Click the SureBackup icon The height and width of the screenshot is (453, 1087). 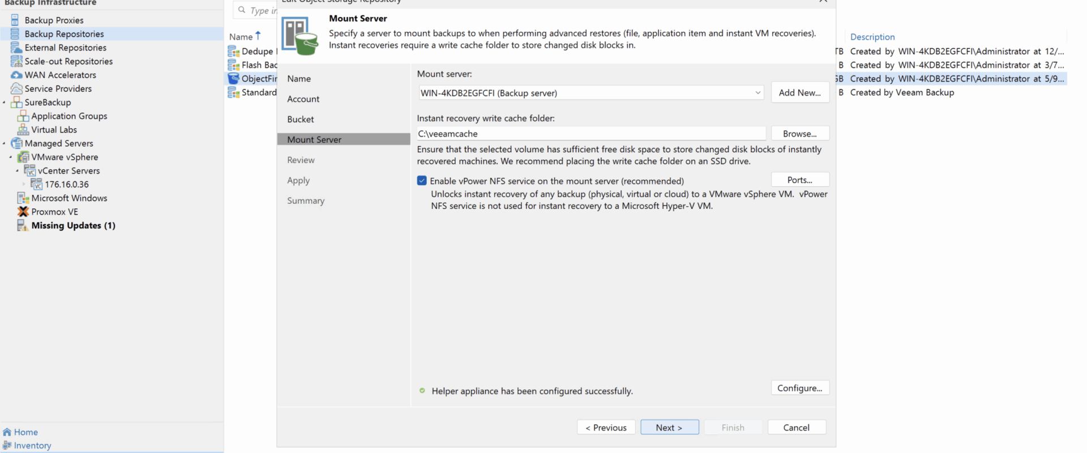(16, 102)
